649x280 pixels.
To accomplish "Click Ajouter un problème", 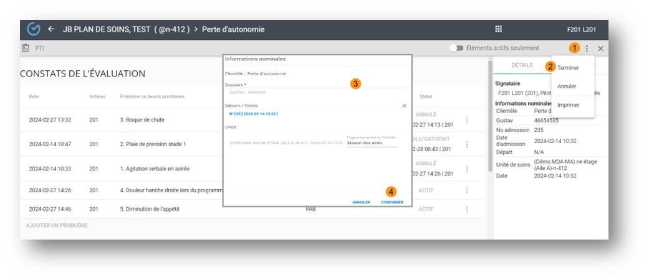I will [57, 225].
